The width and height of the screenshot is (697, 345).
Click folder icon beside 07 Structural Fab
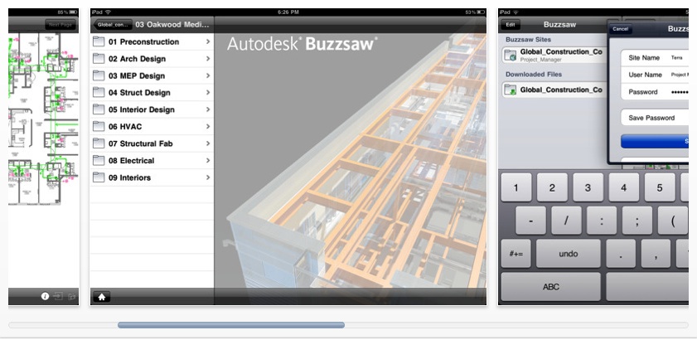(x=99, y=143)
